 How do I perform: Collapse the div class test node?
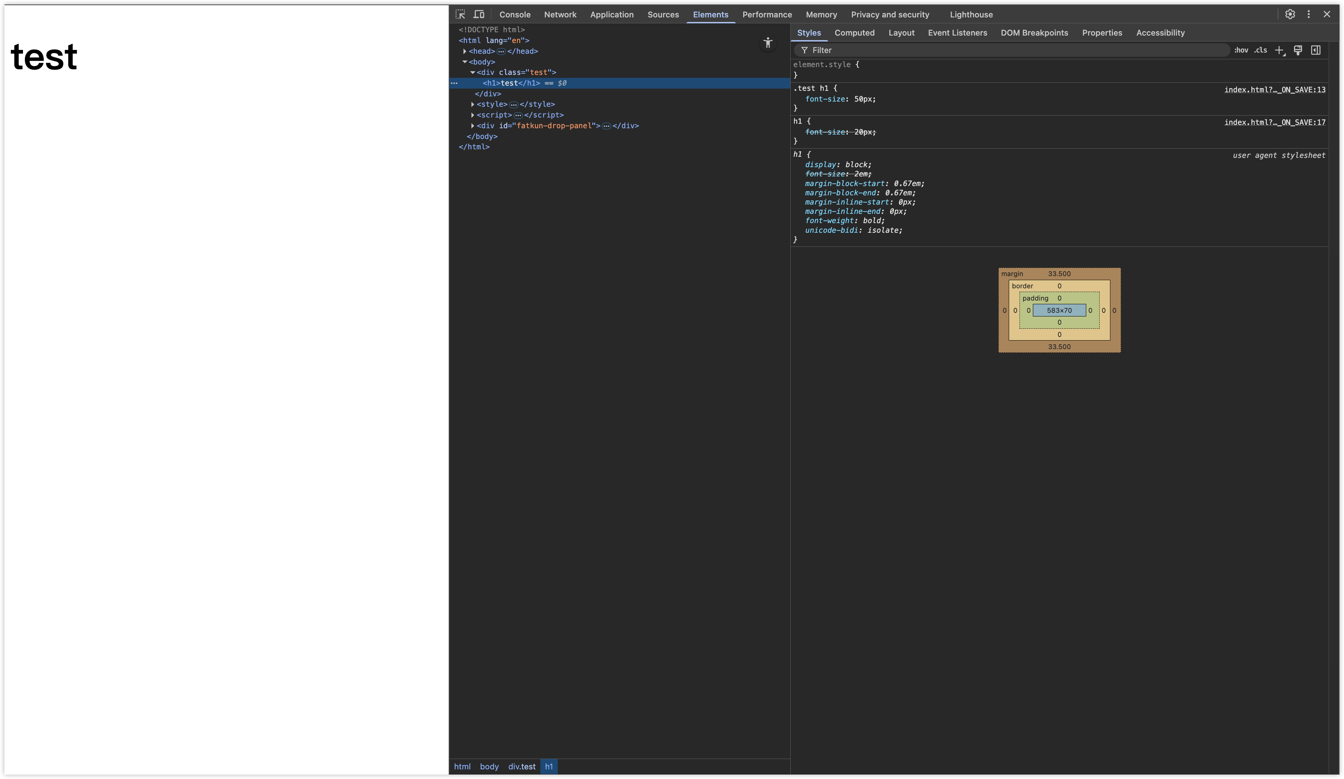(x=472, y=73)
